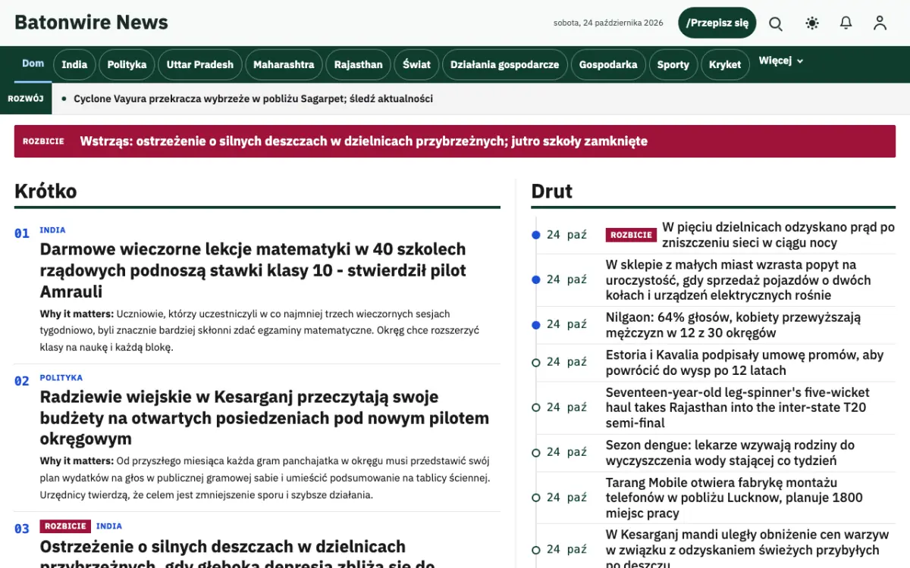The width and height of the screenshot is (910, 568).
Task: Click the date sobota, 24 października 2026
Action: [608, 23]
